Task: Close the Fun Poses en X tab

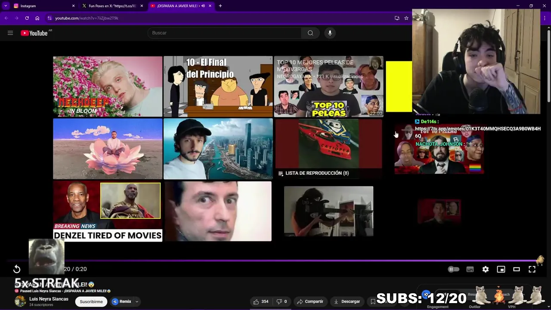Action: pos(142,6)
